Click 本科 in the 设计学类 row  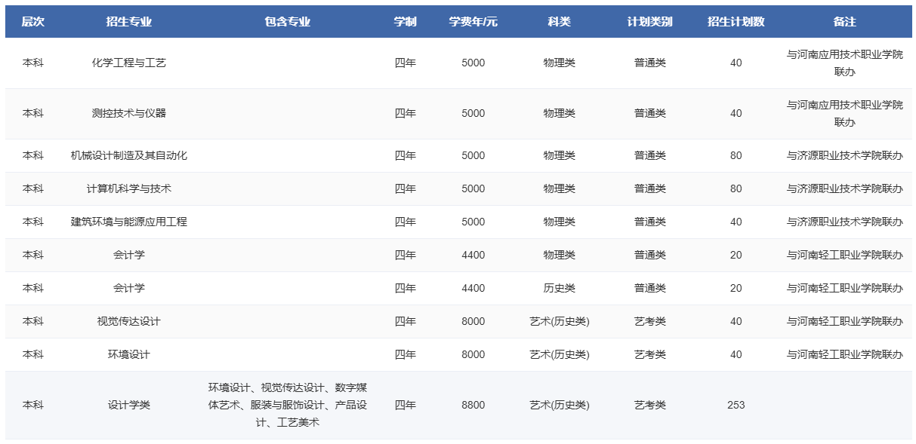point(33,405)
